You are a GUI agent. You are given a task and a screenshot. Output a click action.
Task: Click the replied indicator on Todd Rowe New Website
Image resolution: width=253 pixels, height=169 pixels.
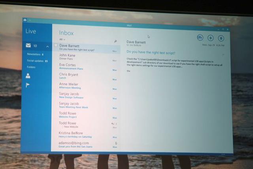[113, 124]
